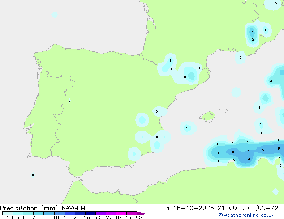Click the 35–40 mm legend color box
This screenshot has height=219, width=284.
(111, 213)
